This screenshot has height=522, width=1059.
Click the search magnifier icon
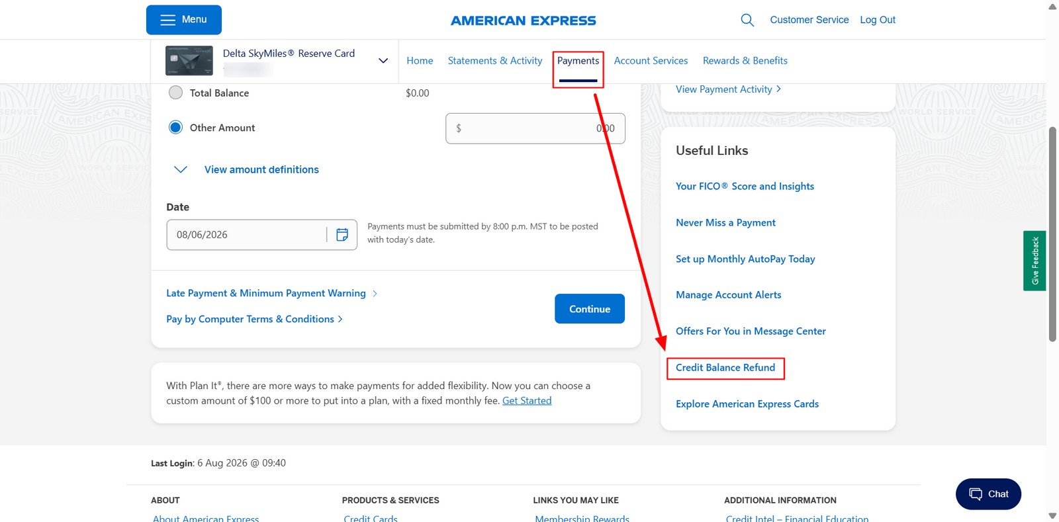747,20
